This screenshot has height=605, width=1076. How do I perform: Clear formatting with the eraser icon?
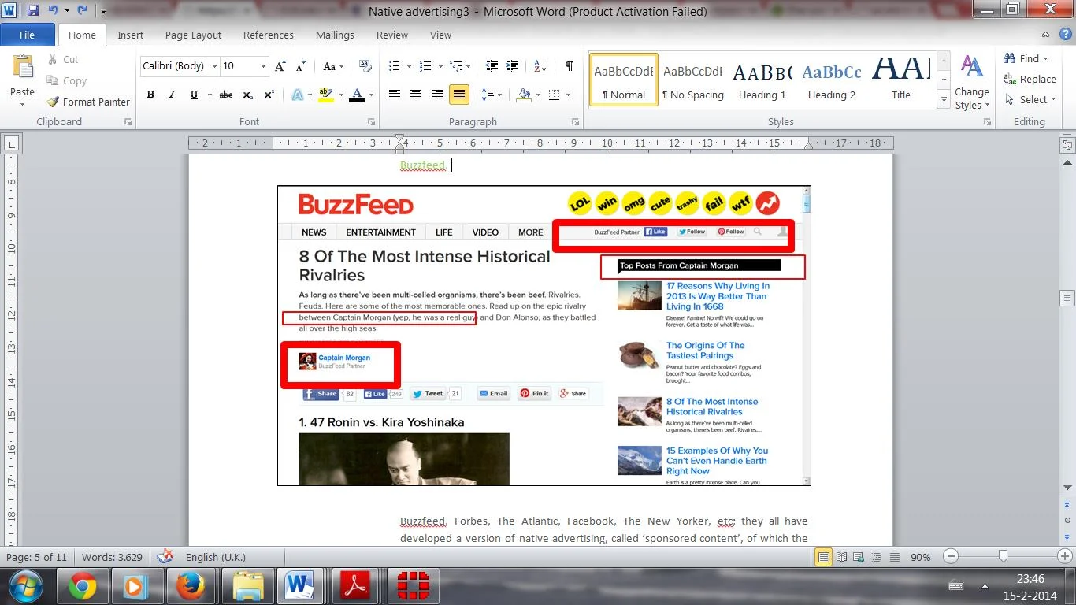pos(365,66)
